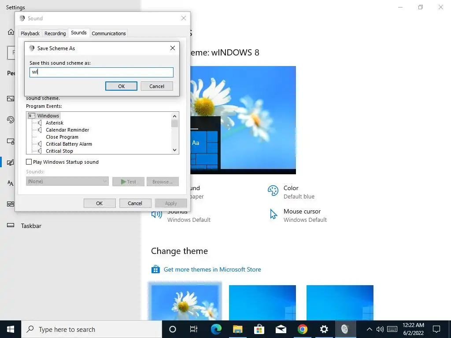
Task: Select Critical Battery Alarm event
Action: pyautogui.click(x=69, y=144)
